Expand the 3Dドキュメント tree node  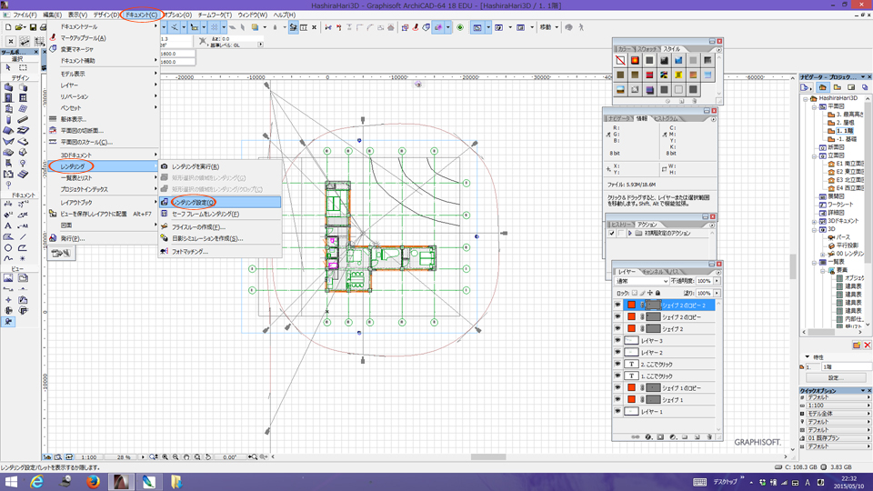tap(814, 221)
